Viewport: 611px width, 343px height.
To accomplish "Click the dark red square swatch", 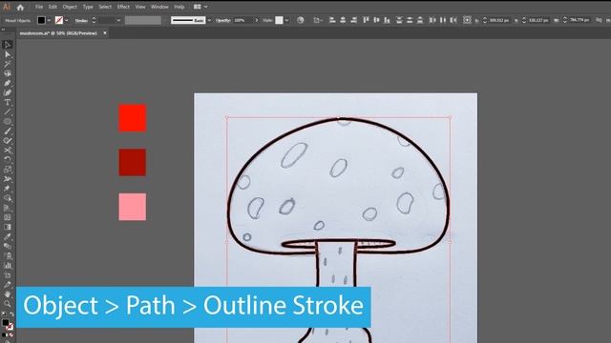I will pos(133,162).
